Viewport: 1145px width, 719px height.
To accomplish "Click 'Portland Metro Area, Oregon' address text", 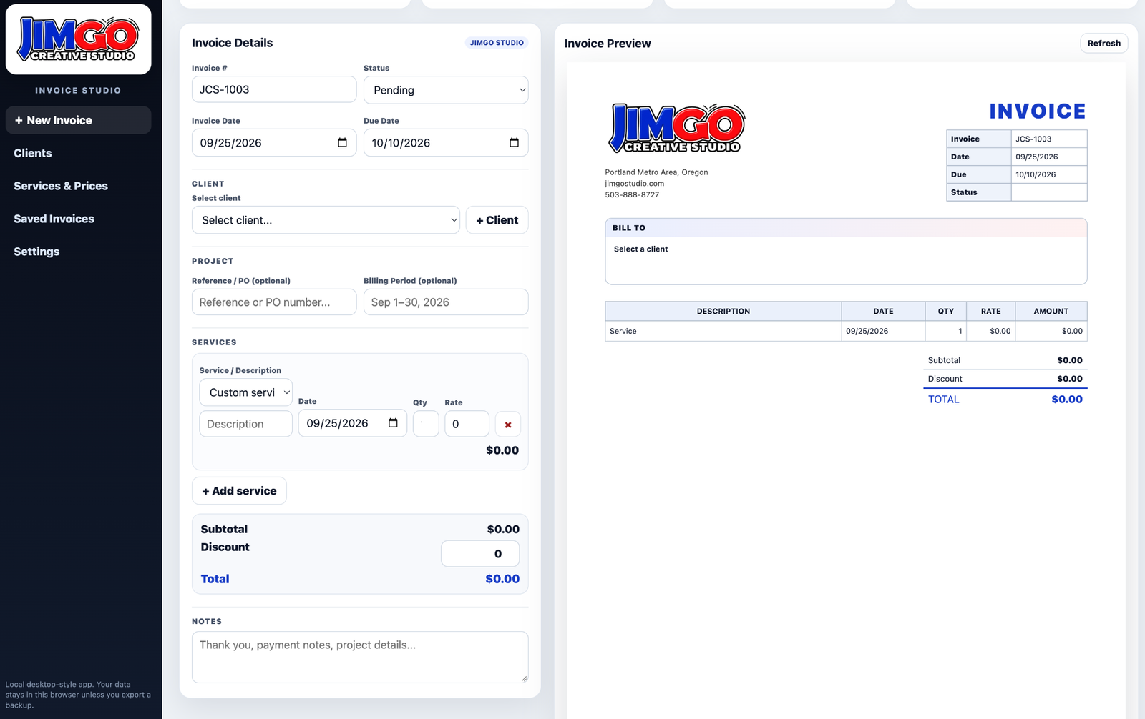I will point(656,172).
